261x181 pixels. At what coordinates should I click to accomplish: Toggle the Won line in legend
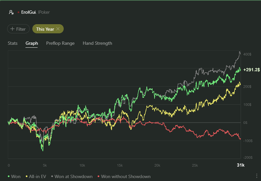15,176
